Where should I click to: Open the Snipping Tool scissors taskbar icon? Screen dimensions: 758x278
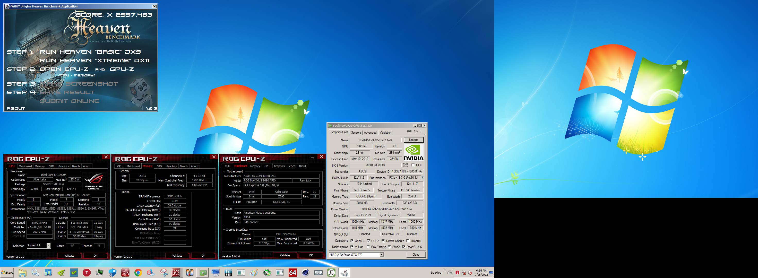coord(164,273)
